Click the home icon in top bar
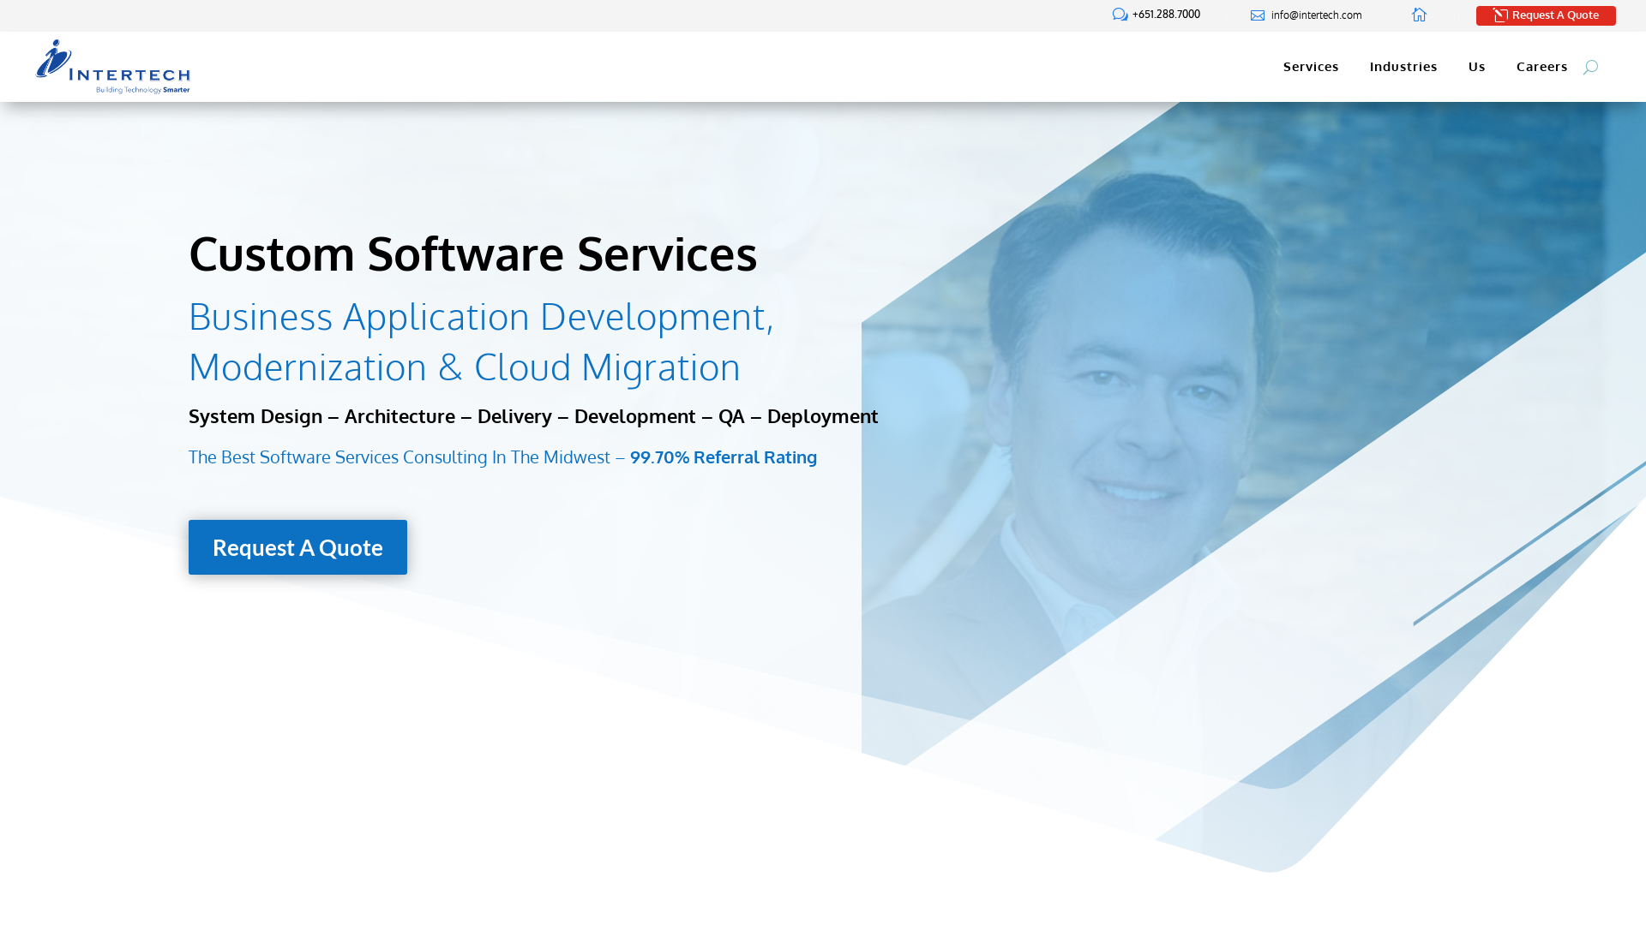Viewport: 1646px width, 925px height. click(x=1420, y=15)
